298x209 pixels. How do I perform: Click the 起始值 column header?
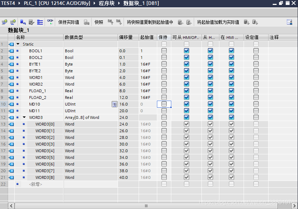point(148,38)
